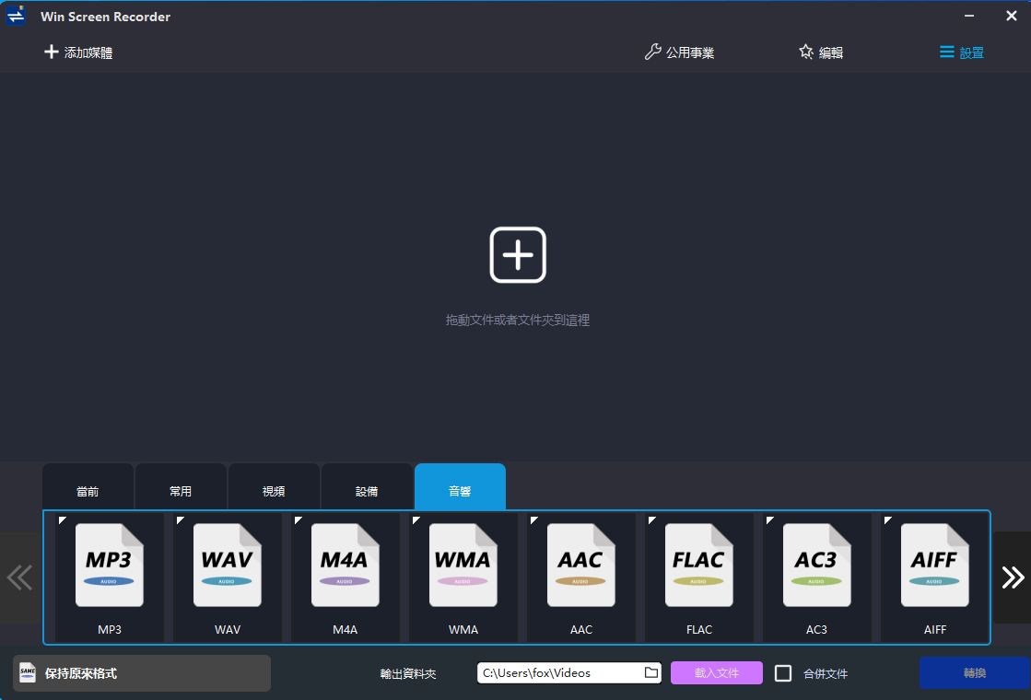Minimize the Win Screen Recorder window
The image size is (1031, 700).
pos(969,16)
